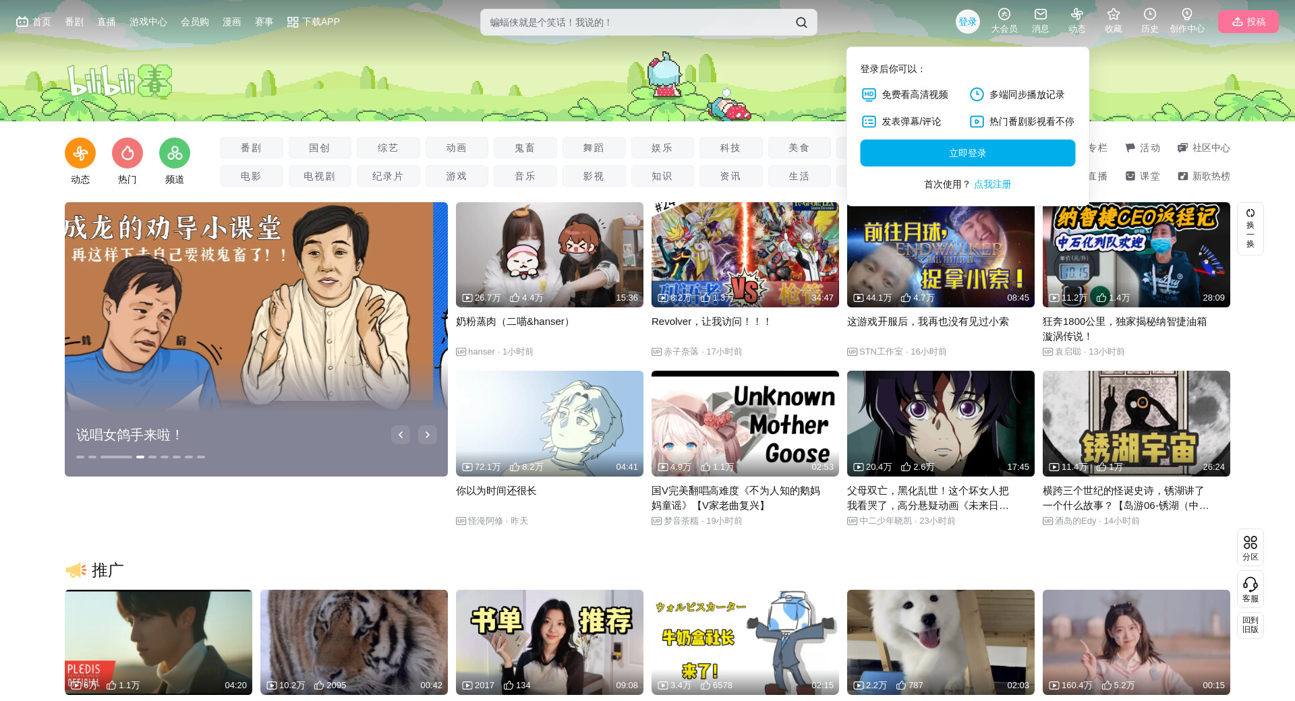Open video title Revolver，让我访问！！！
The height and width of the screenshot is (701, 1295).
[712, 322]
